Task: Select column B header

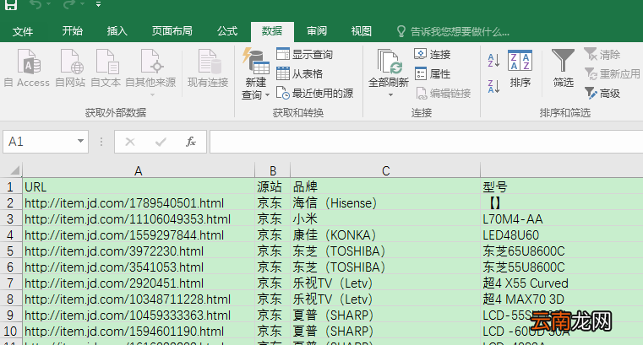Action: [x=273, y=170]
